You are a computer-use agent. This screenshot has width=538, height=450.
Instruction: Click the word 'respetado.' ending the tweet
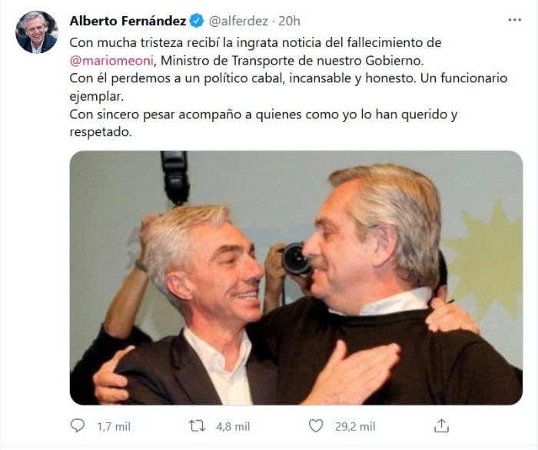101,132
